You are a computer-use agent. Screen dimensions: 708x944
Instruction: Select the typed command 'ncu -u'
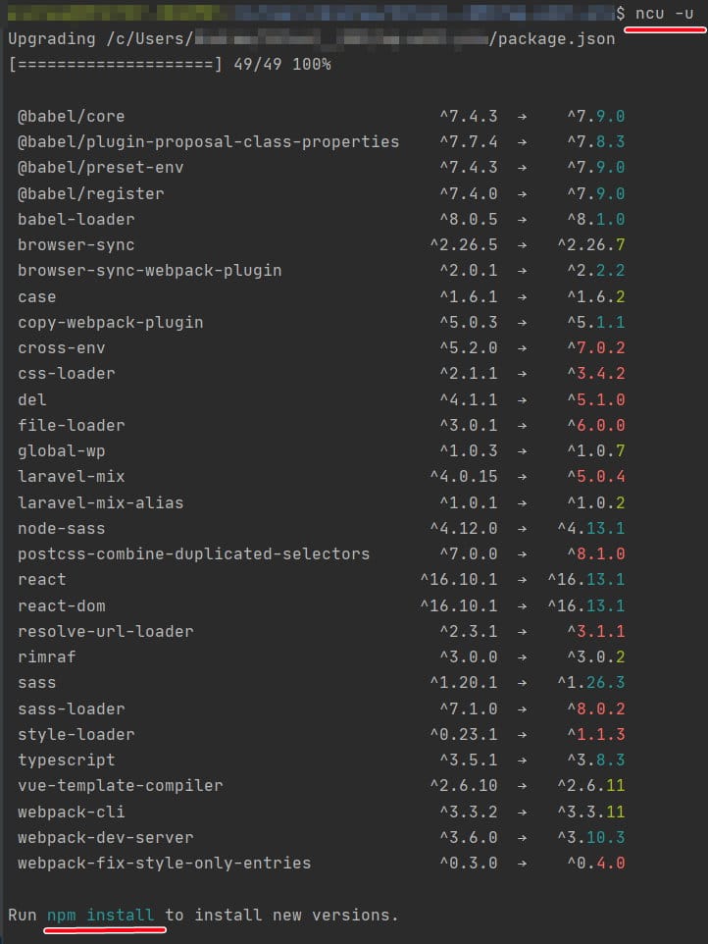pyautogui.click(x=664, y=13)
